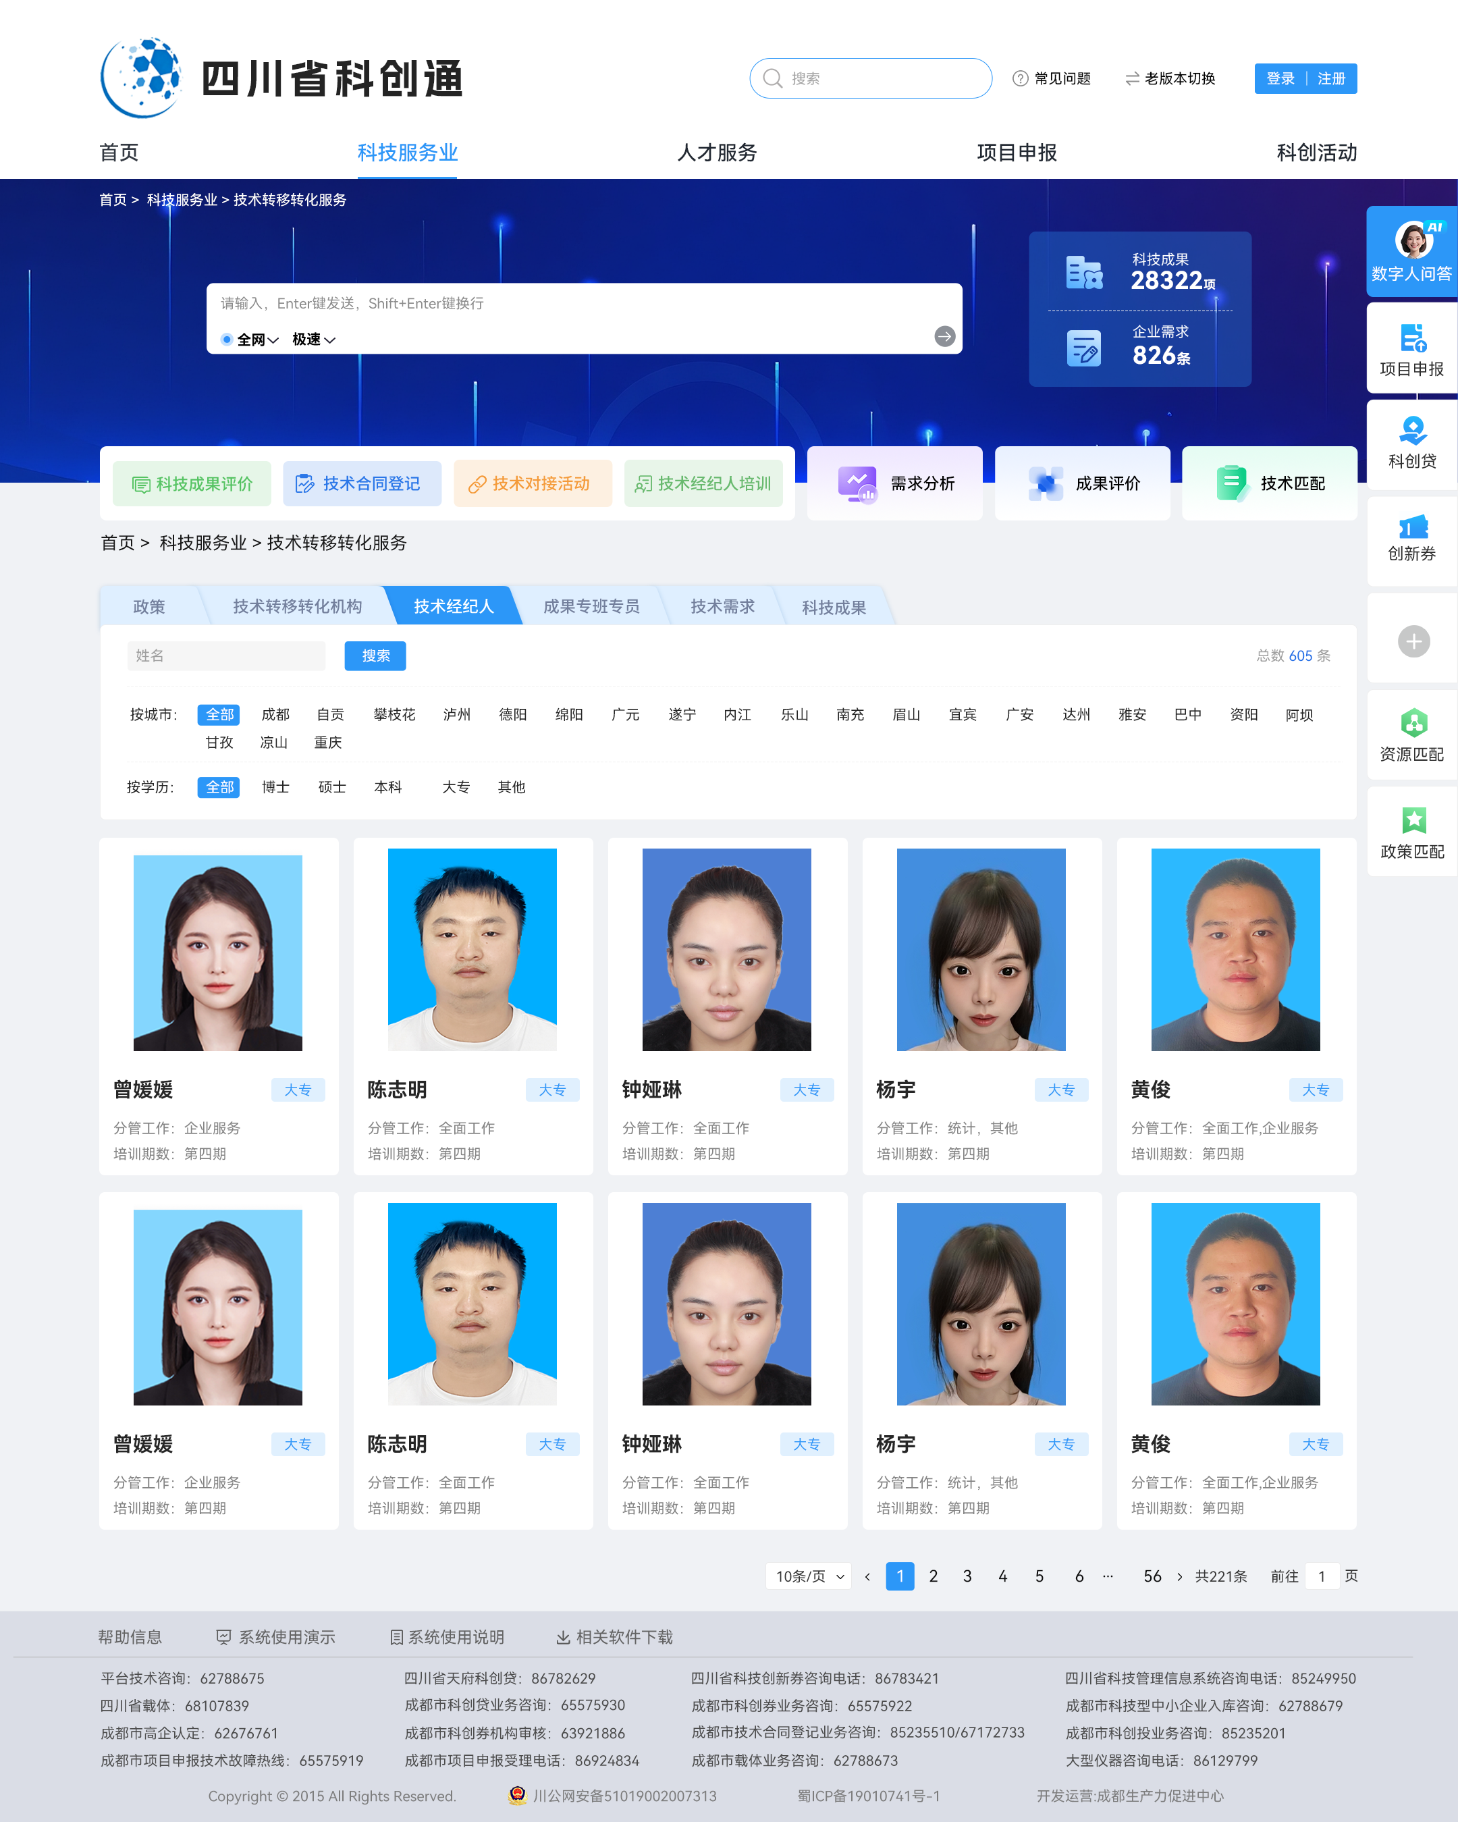Click the blue 搜索 button
This screenshot has width=1458, height=1822.
pyautogui.click(x=375, y=655)
